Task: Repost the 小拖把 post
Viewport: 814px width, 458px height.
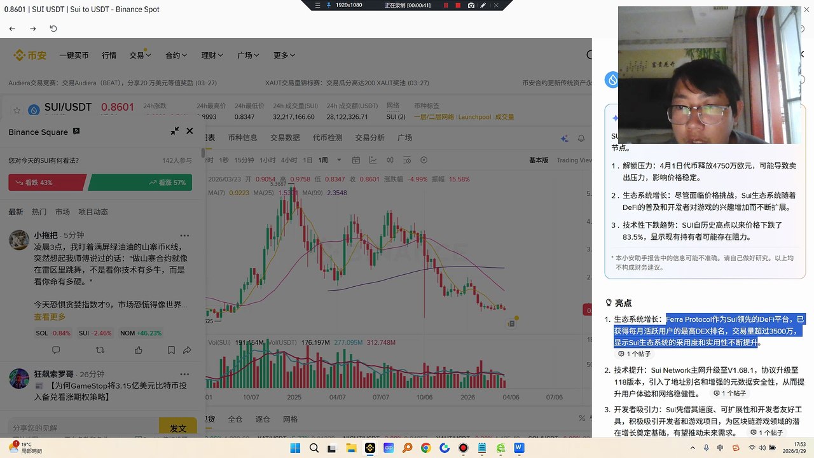Action: [x=100, y=350]
